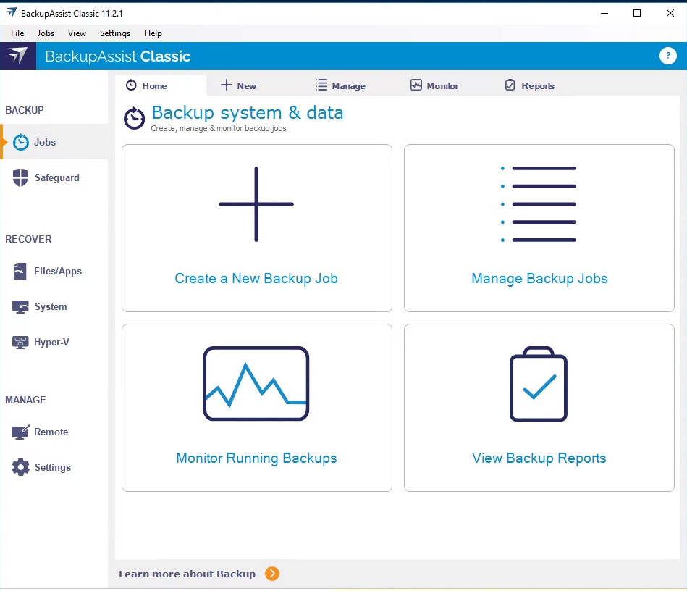Open Remote management icon
This screenshot has width=687, height=591.
pyautogui.click(x=21, y=432)
